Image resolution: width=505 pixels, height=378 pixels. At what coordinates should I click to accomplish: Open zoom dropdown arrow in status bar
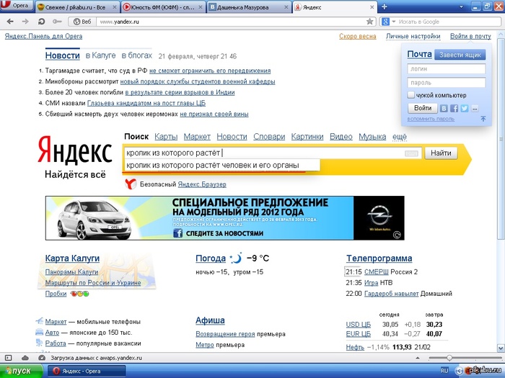click(x=418, y=358)
